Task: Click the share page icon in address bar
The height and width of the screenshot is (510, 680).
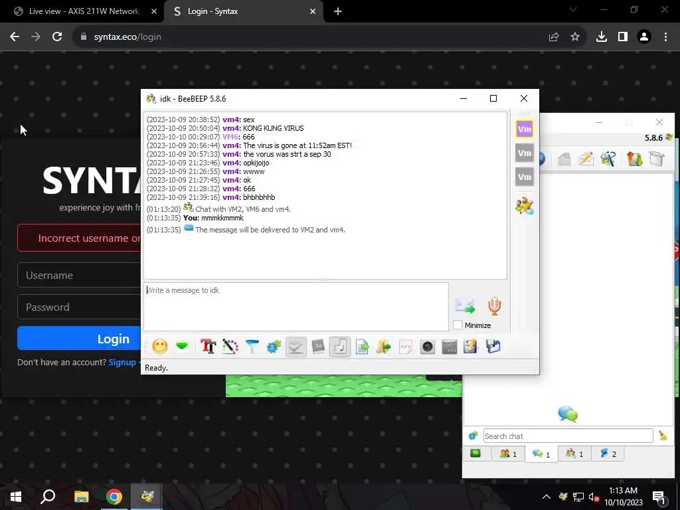Action: tap(554, 37)
